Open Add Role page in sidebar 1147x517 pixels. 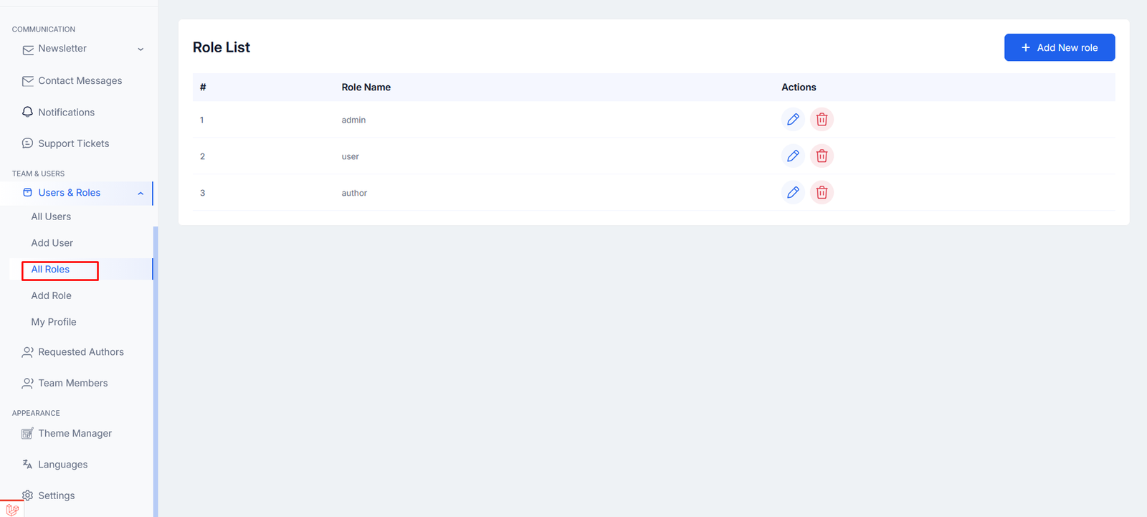[x=52, y=295]
